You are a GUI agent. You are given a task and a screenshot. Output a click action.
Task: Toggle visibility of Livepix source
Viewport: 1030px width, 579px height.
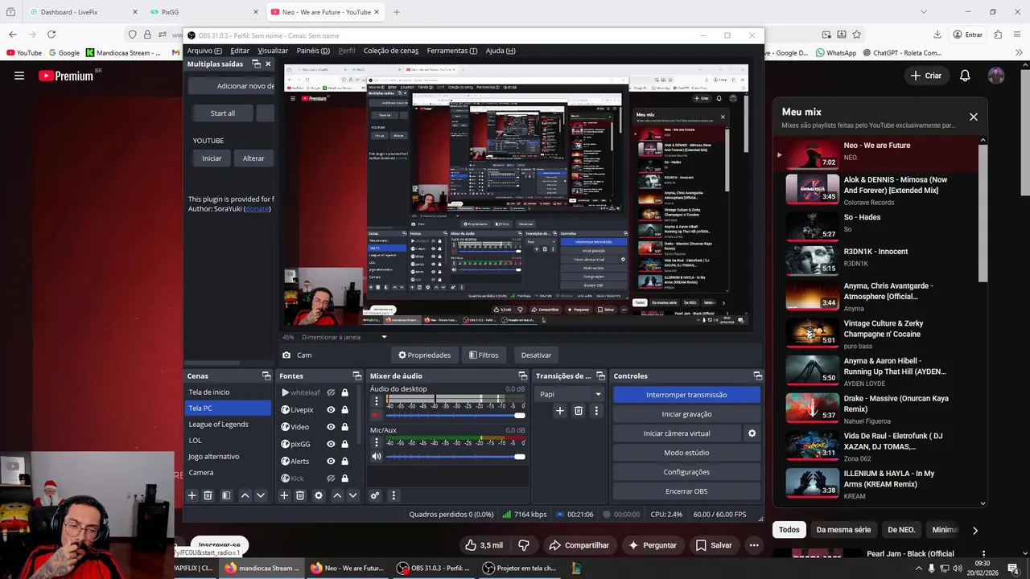click(x=331, y=410)
